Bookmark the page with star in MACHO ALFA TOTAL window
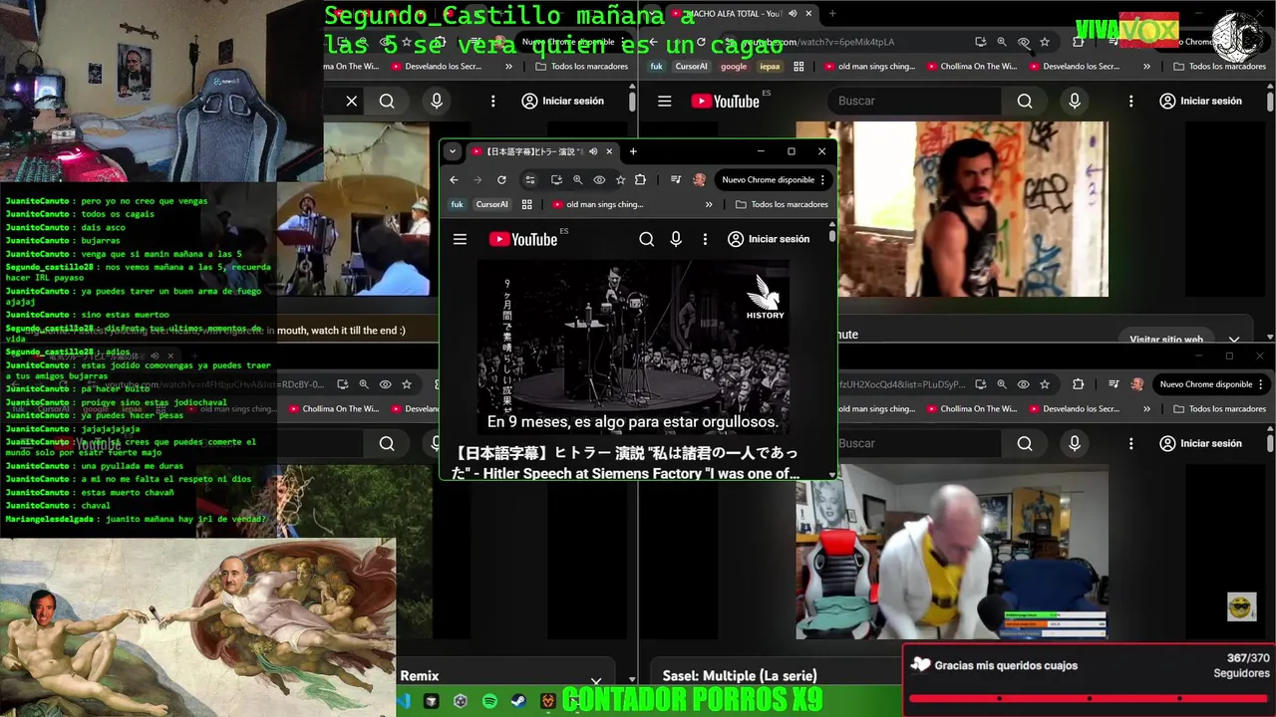Screen dimensions: 1276x717 (x=1045, y=42)
